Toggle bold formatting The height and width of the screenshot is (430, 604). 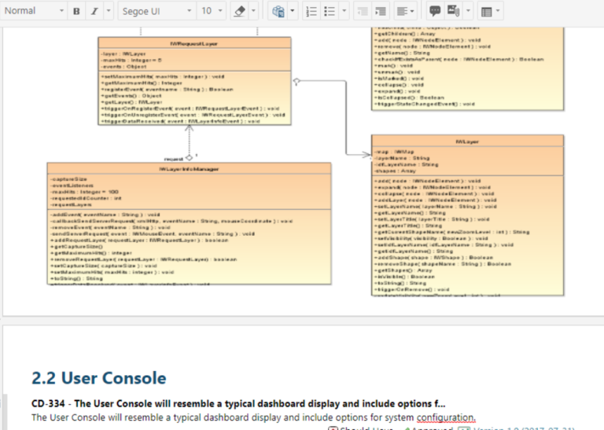pos(76,11)
